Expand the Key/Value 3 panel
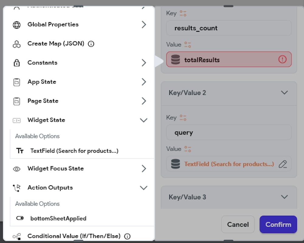This screenshot has width=304, height=243. coord(284,197)
